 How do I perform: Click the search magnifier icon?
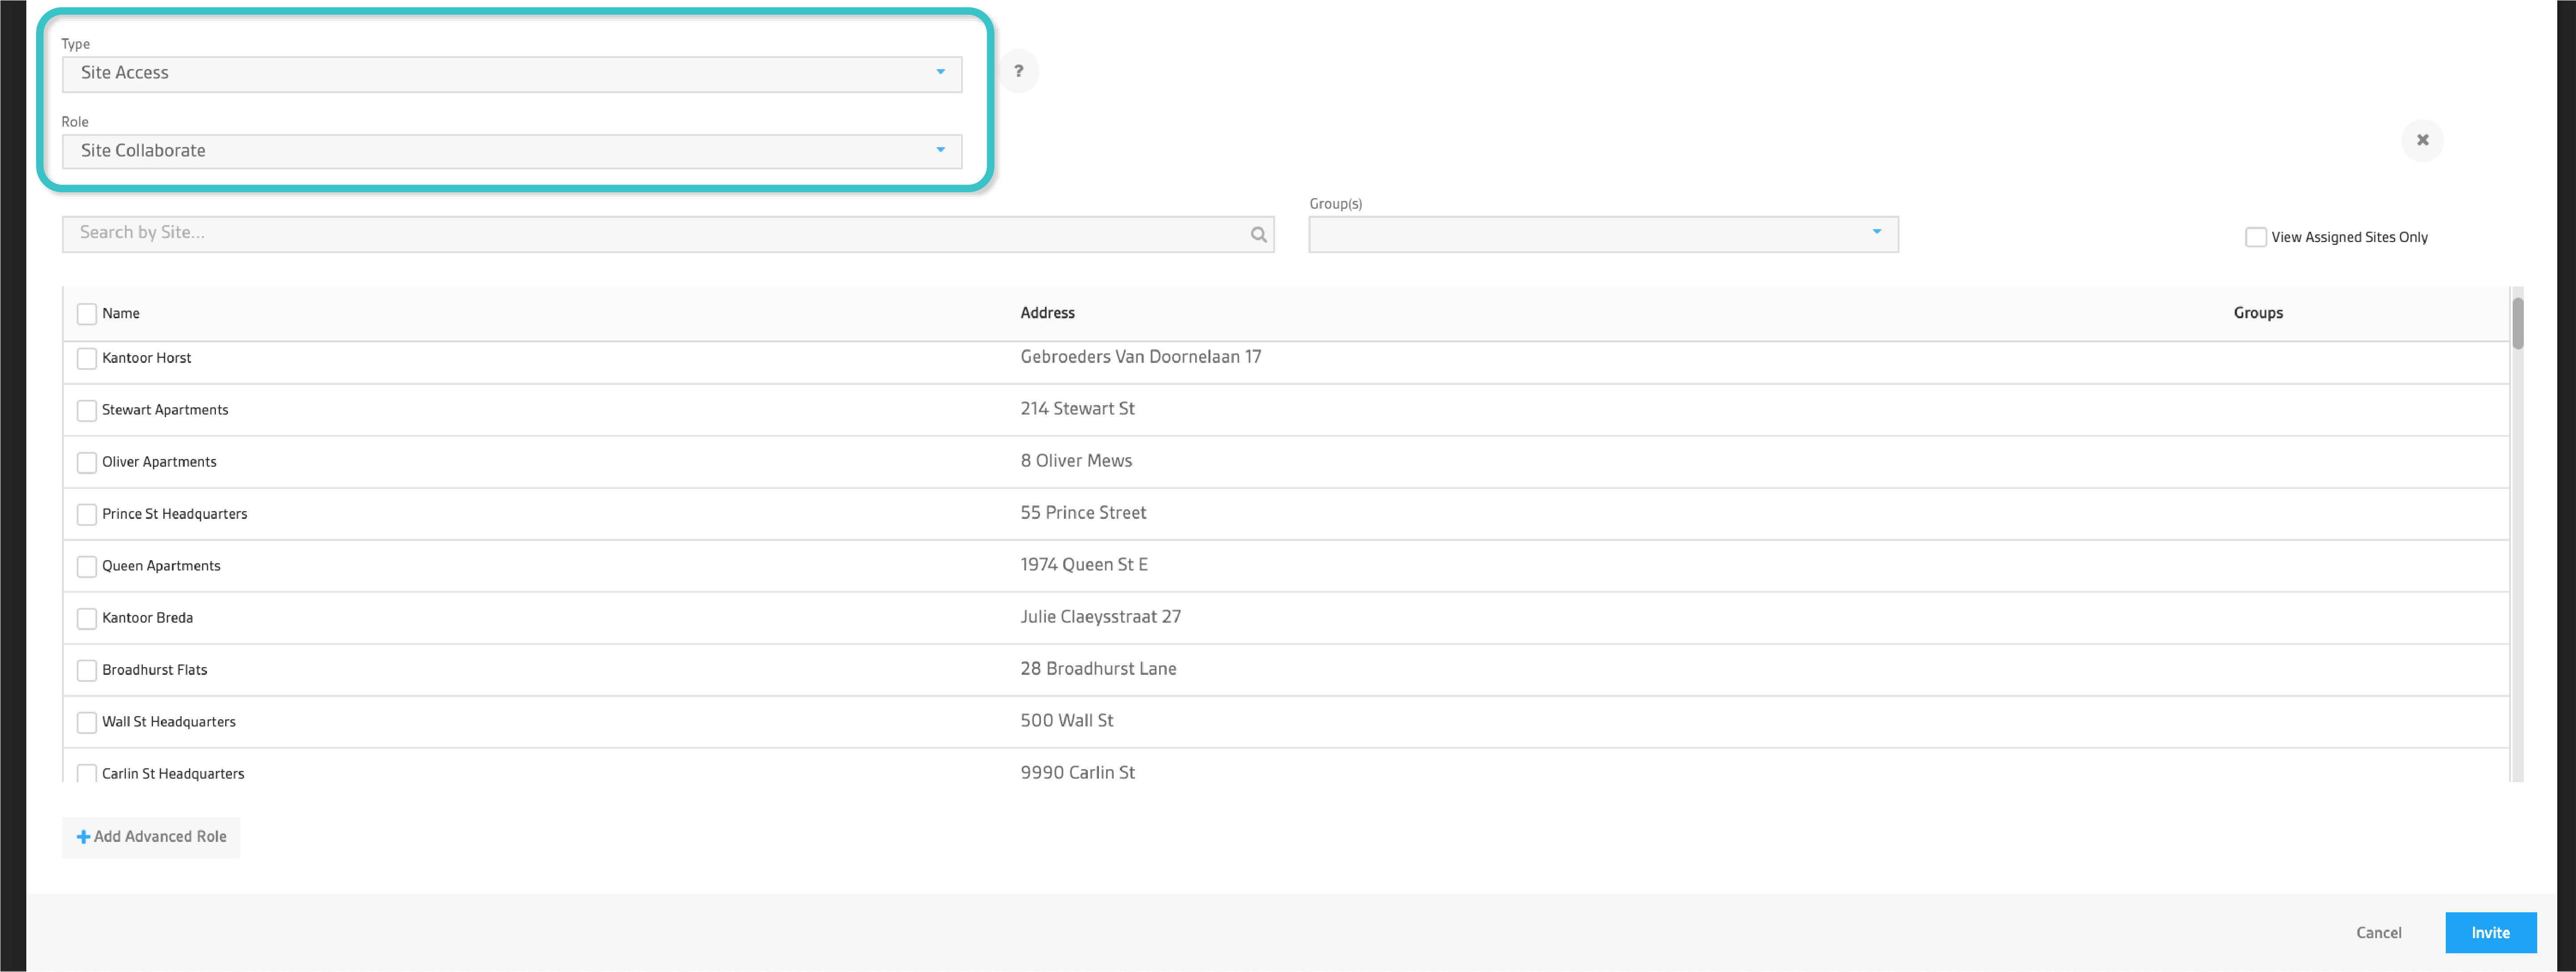pos(1258,235)
